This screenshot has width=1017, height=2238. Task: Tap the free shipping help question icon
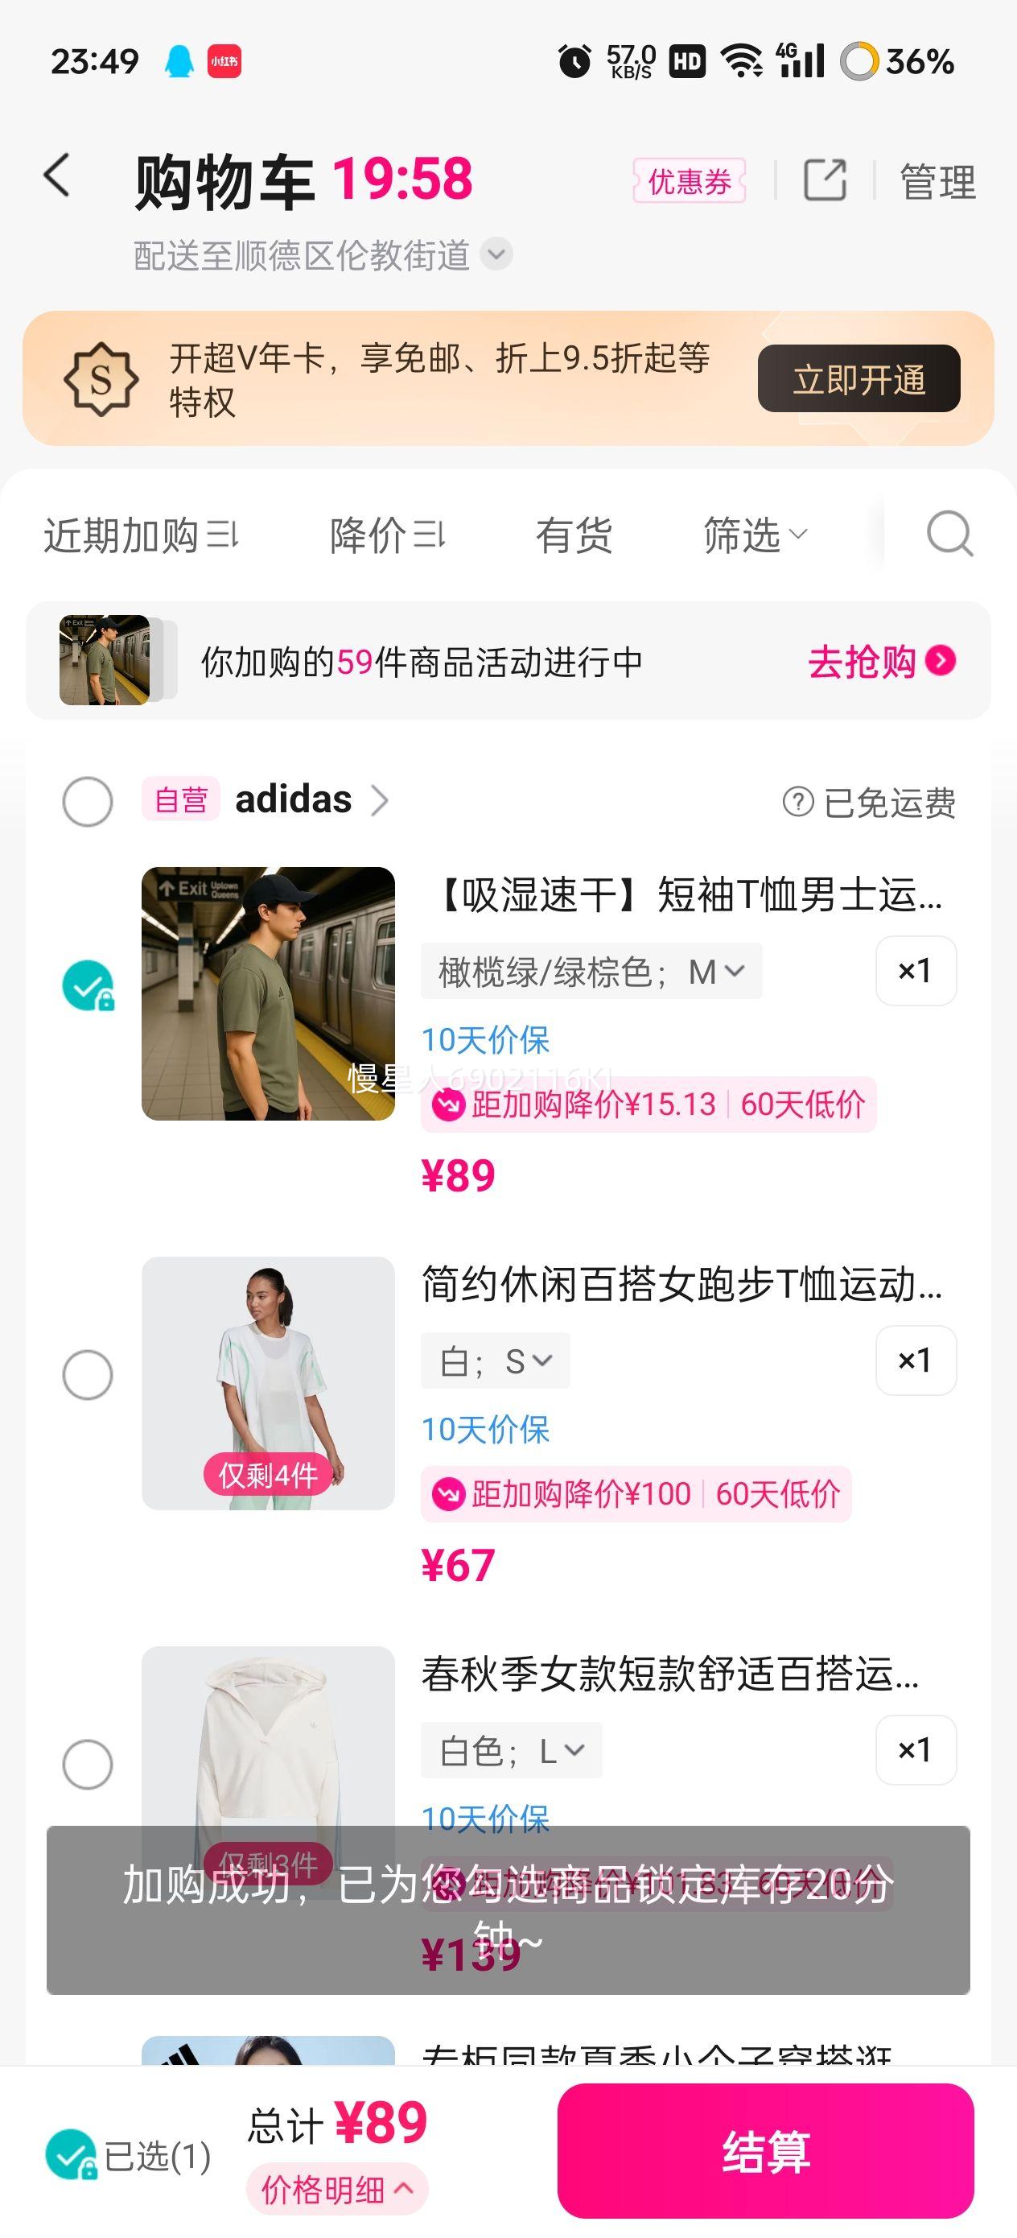pos(797,801)
